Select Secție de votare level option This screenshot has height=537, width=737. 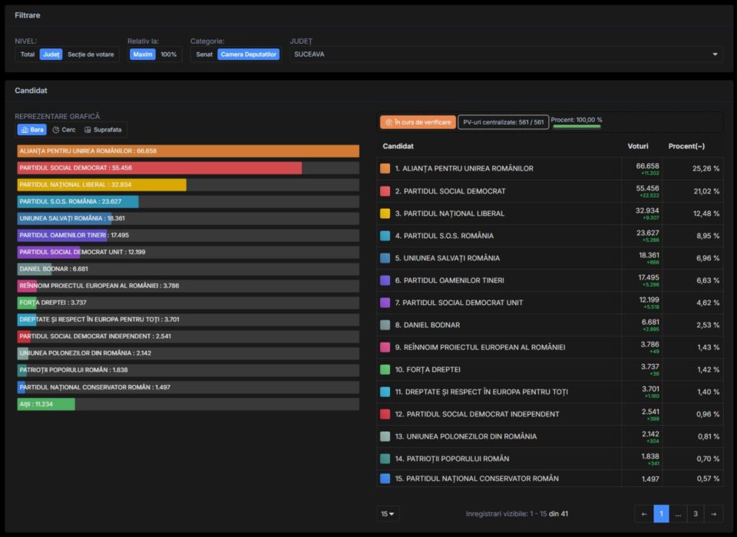(91, 55)
